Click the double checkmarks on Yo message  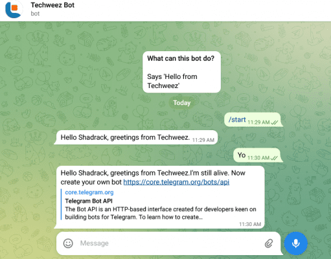click(x=274, y=158)
